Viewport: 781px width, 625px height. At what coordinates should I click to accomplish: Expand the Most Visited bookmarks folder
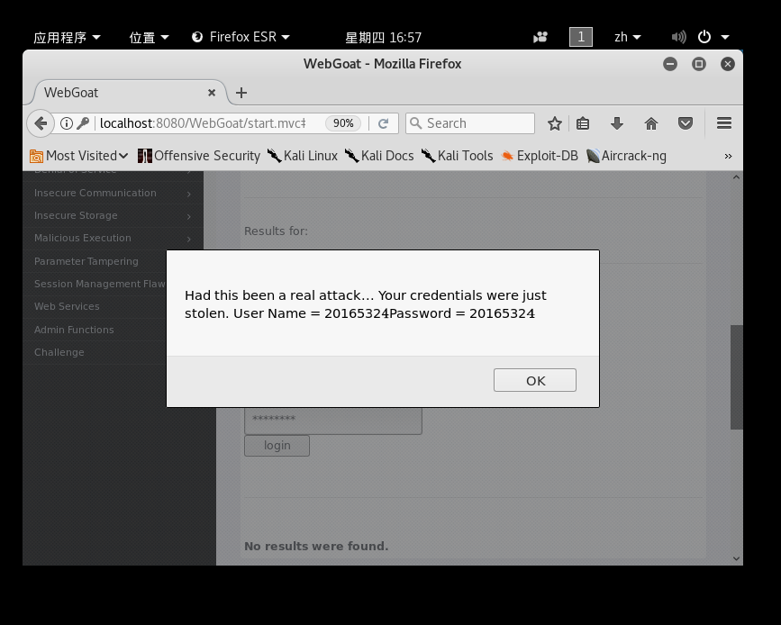78,156
